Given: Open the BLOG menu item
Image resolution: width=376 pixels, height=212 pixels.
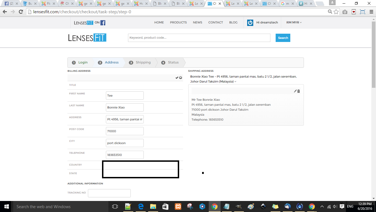Looking at the screenshot, I should tap(233, 23).
